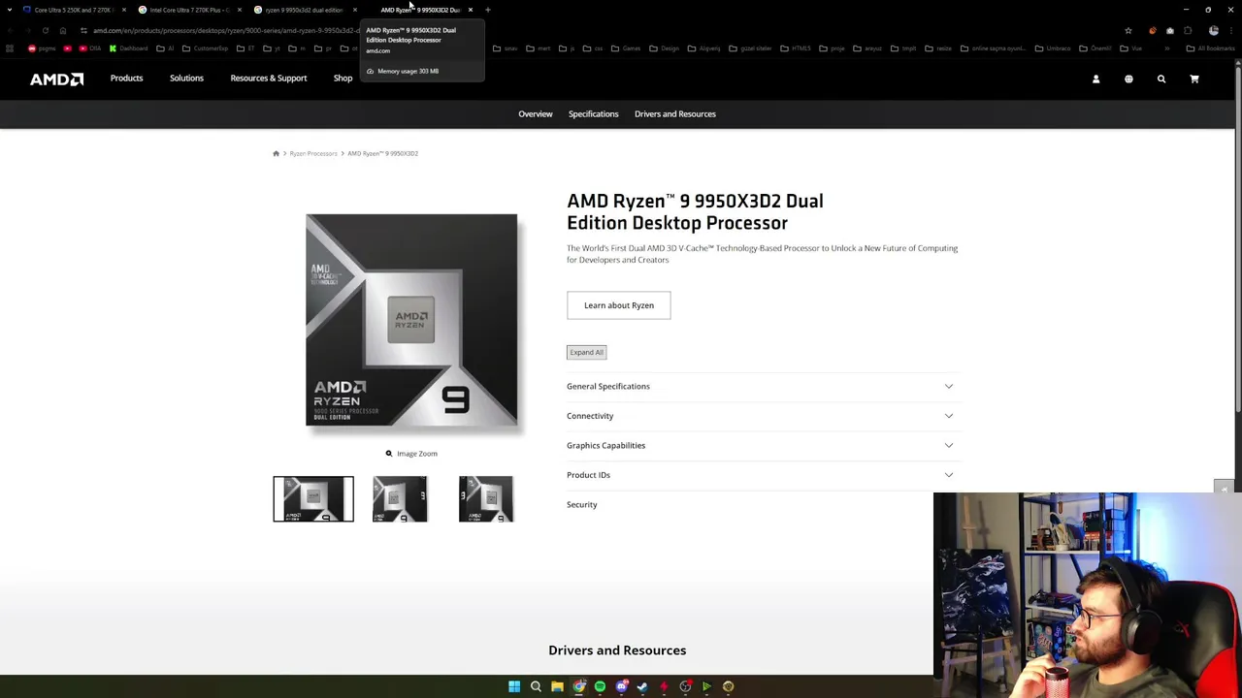Open Discord from taskbar

pyautogui.click(x=621, y=686)
